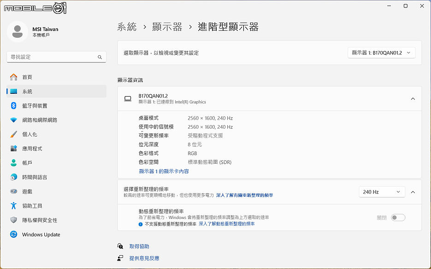Click the Gaming controller icon

click(x=13, y=191)
